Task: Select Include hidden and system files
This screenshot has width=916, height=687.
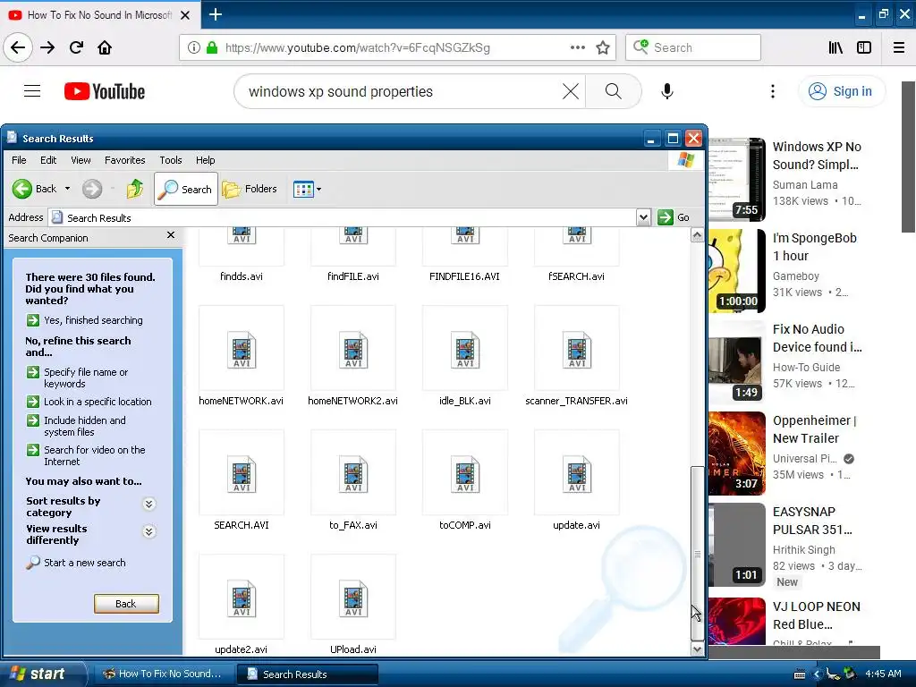Action: coord(76,426)
